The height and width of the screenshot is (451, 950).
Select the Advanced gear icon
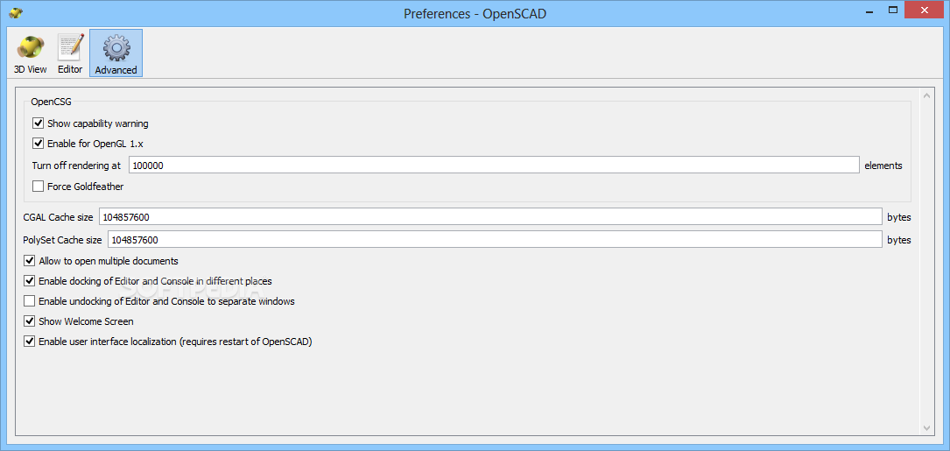pos(116,53)
